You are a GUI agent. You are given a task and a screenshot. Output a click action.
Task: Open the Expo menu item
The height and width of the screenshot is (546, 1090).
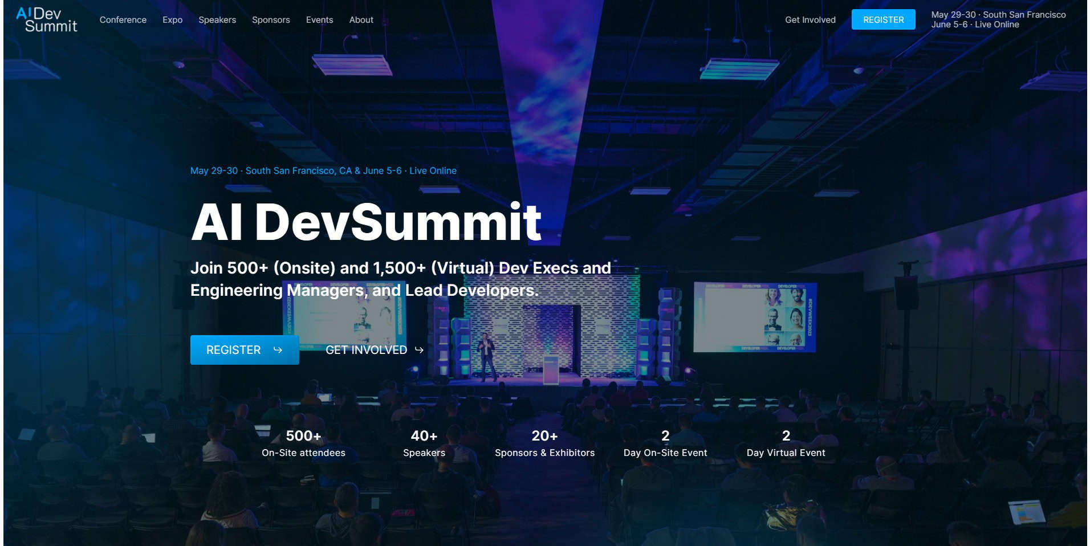point(172,20)
